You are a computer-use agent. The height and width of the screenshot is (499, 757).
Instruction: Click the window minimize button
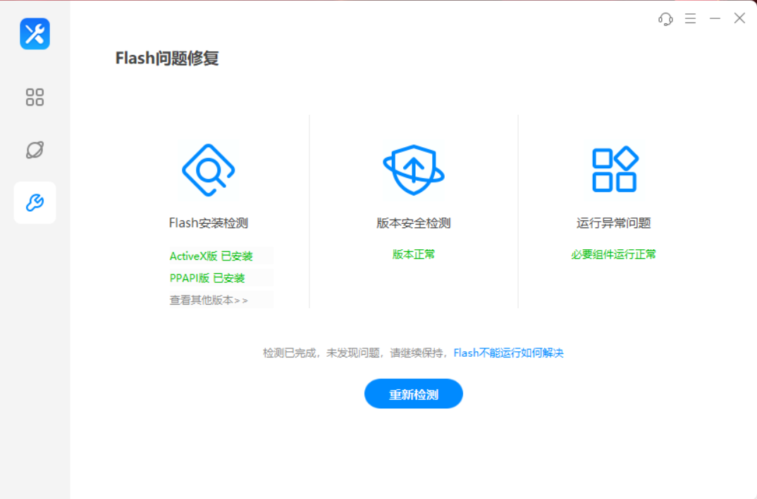coord(714,18)
